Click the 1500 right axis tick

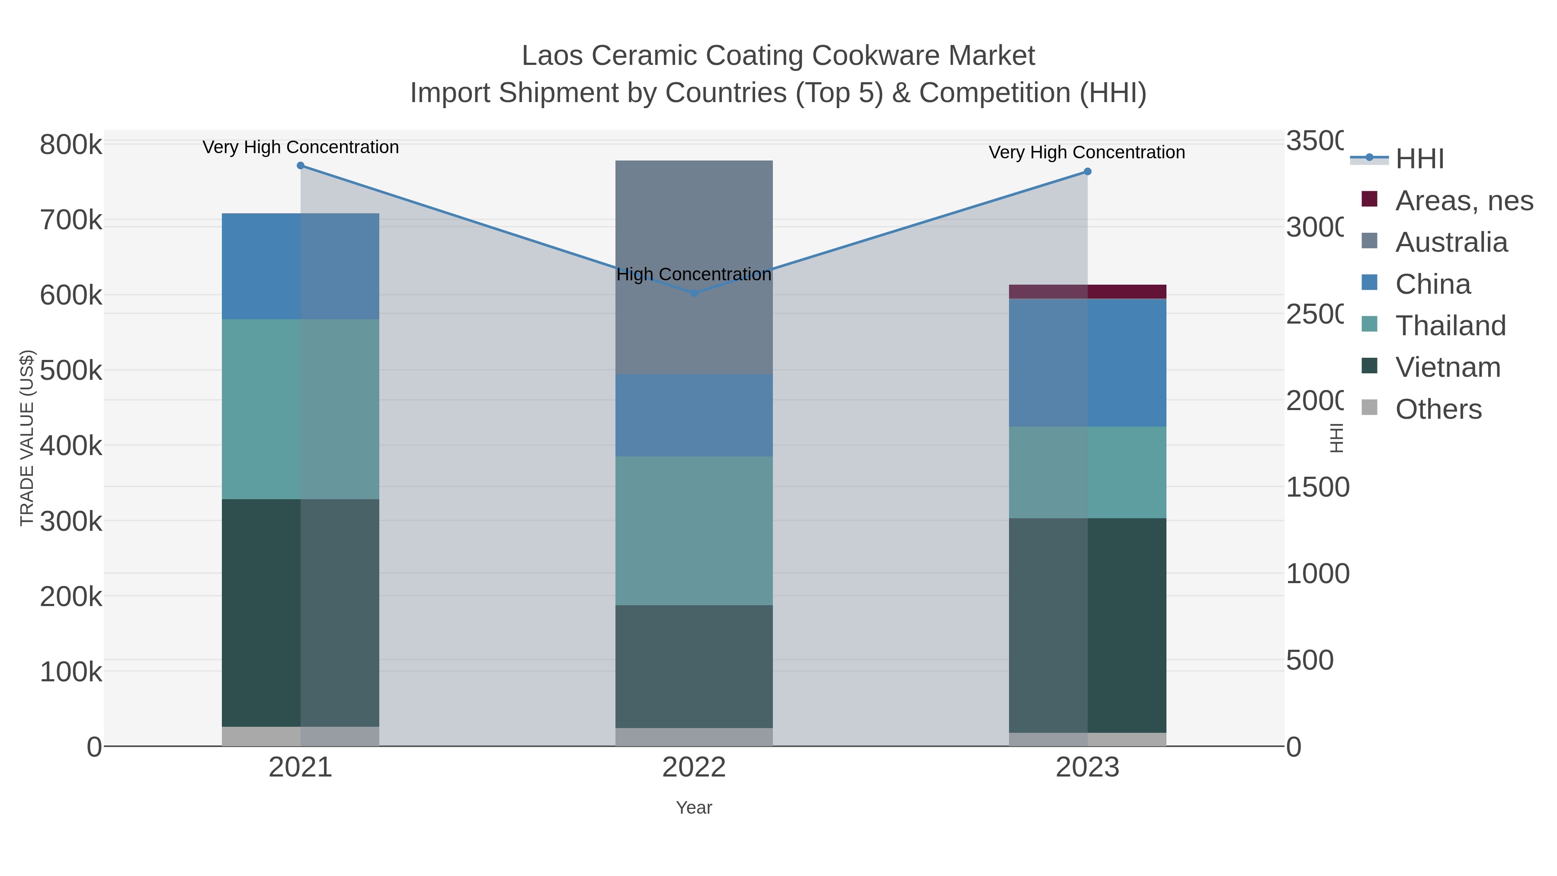[x=1318, y=487]
